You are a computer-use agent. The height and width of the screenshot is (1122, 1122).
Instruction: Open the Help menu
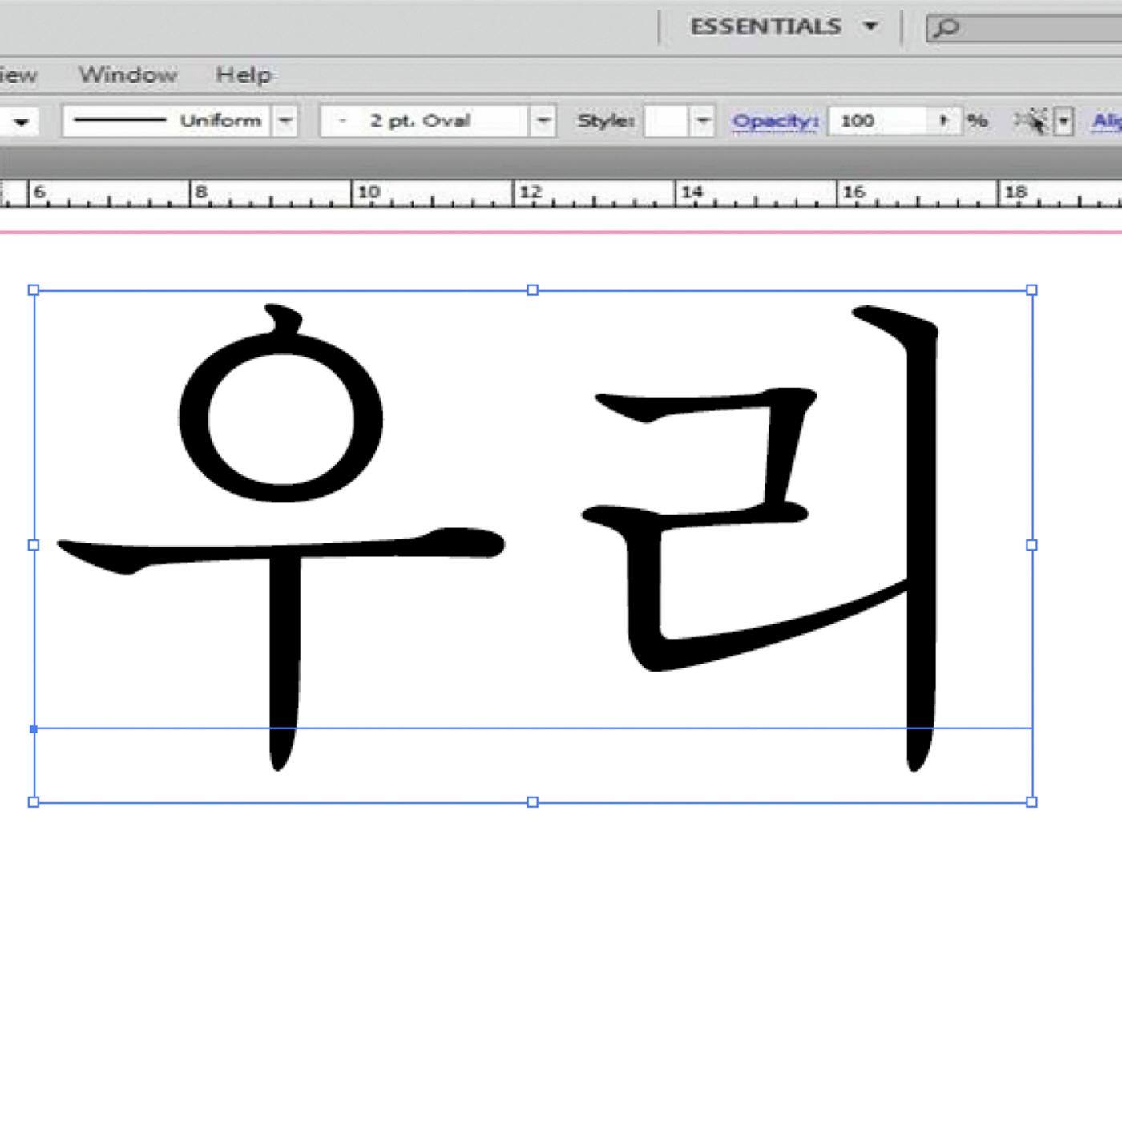(x=244, y=75)
